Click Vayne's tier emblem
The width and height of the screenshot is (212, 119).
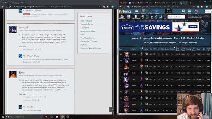[x=141, y=85]
